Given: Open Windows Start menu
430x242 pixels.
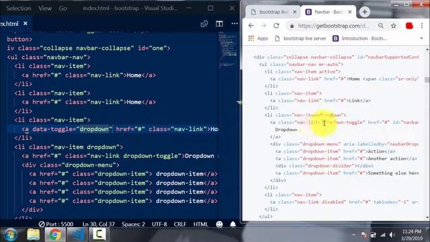Looking at the screenshot, I should pos(11,235).
